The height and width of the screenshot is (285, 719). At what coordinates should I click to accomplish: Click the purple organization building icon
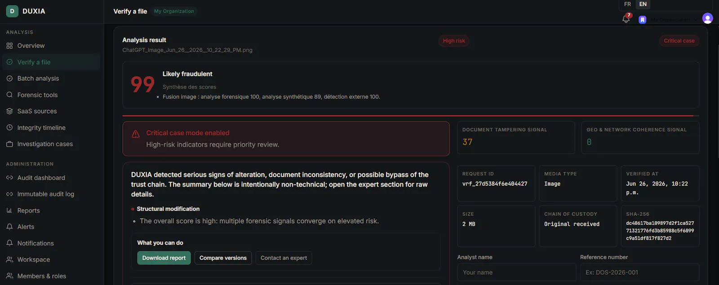[x=643, y=20]
